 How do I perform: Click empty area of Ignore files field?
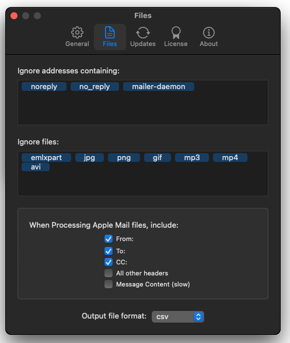click(143, 184)
